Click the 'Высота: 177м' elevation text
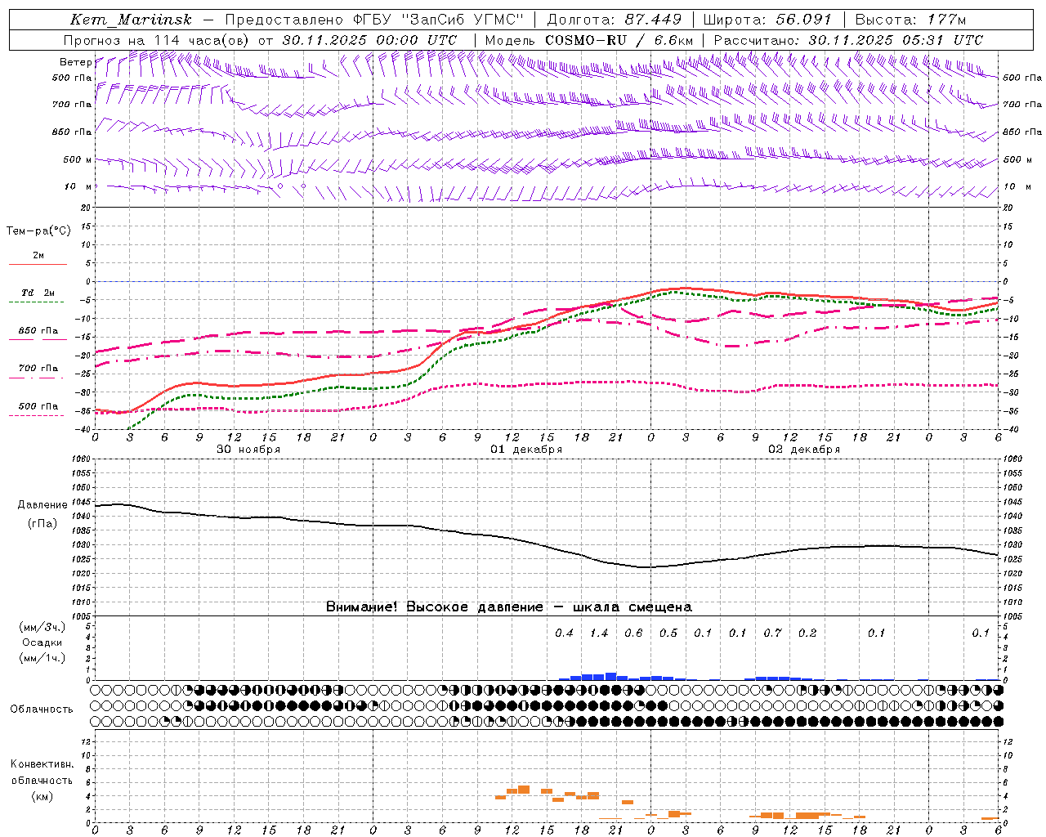1046x837 pixels. point(910,20)
